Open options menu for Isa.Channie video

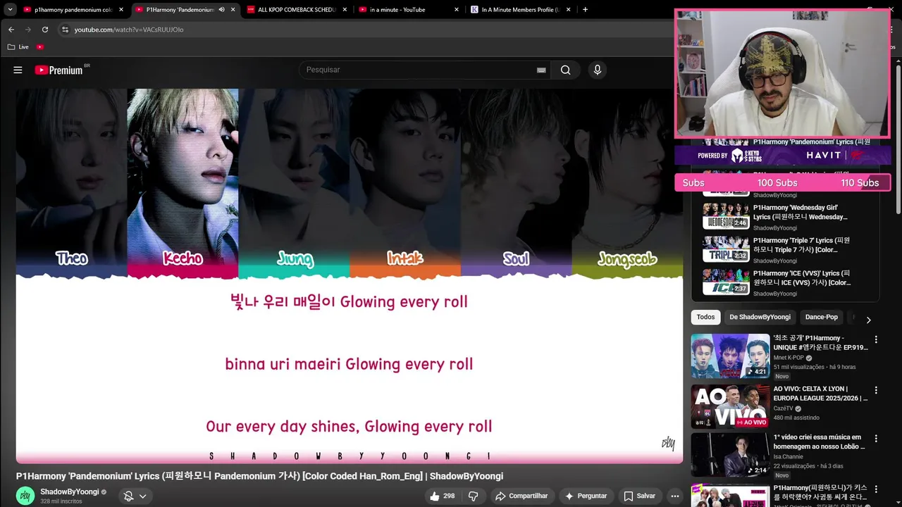(x=876, y=439)
